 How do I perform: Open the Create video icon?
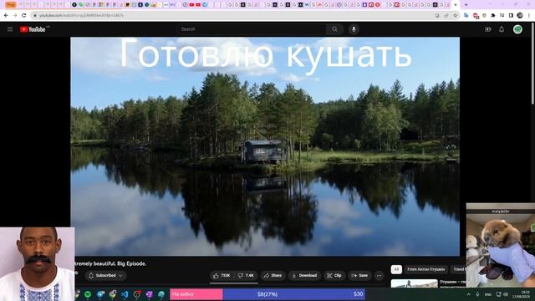coord(488,29)
